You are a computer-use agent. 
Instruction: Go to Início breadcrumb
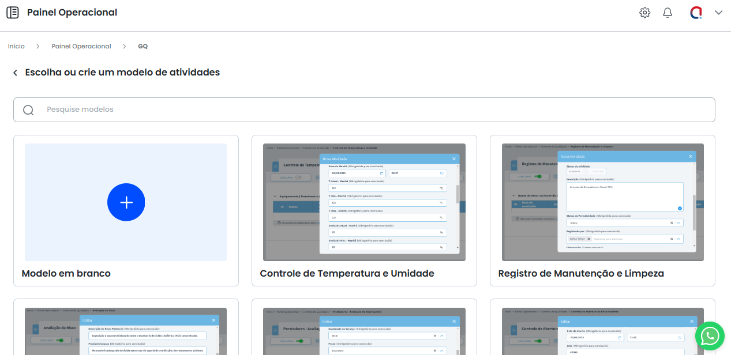[x=16, y=46]
